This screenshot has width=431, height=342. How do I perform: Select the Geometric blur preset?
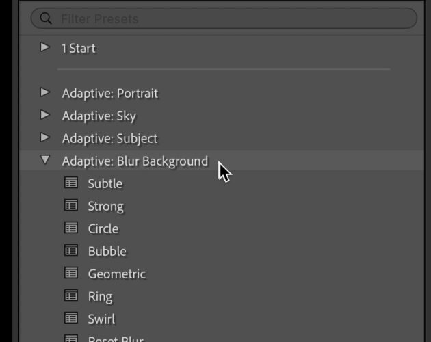117,274
